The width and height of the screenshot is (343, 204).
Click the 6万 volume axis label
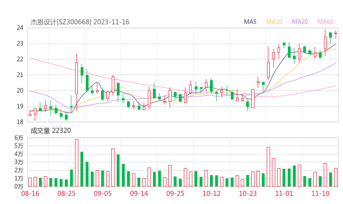pyautogui.click(x=19, y=138)
